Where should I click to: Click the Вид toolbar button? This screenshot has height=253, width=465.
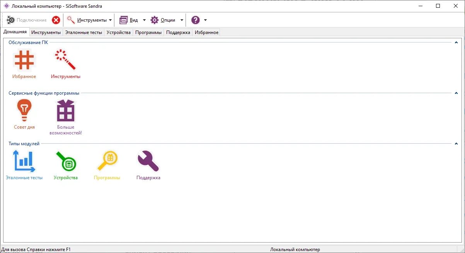[129, 20]
